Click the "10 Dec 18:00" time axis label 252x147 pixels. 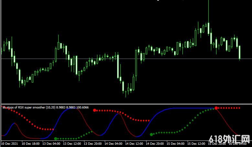(x=30, y=143)
